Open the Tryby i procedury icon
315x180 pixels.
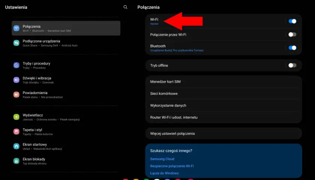(x=16, y=65)
